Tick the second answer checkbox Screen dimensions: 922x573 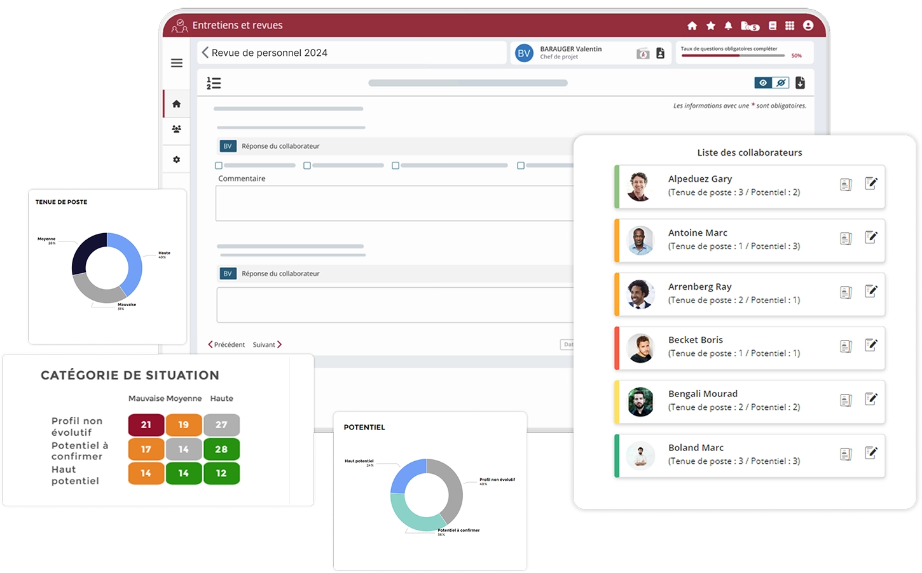pos(307,165)
